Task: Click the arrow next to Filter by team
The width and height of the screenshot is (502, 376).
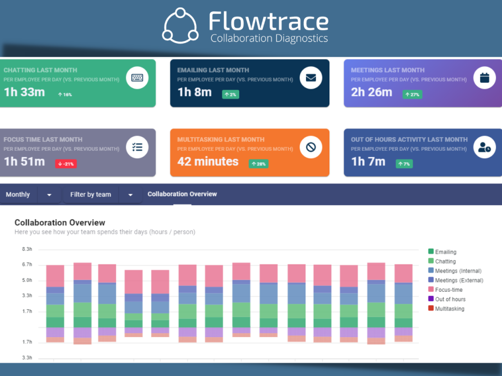Action: click(130, 195)
